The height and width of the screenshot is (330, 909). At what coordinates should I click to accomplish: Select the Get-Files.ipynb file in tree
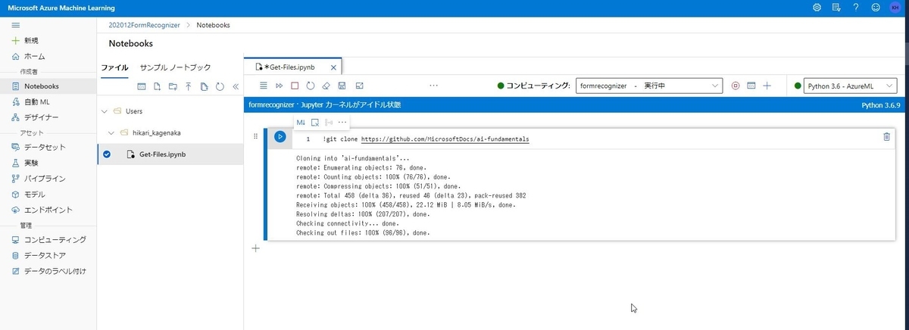coord(170,154)
